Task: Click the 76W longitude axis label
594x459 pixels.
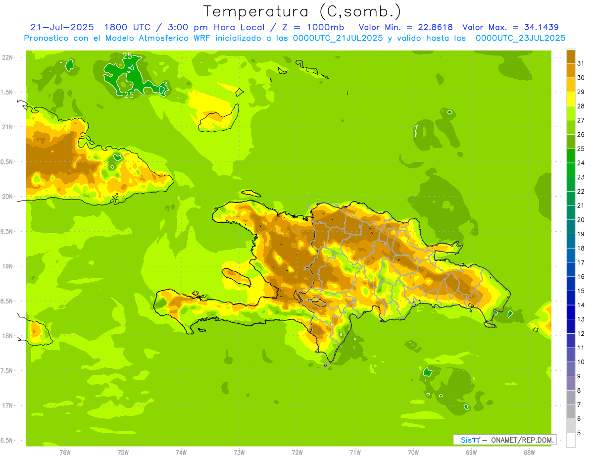Action: (65, 453)
